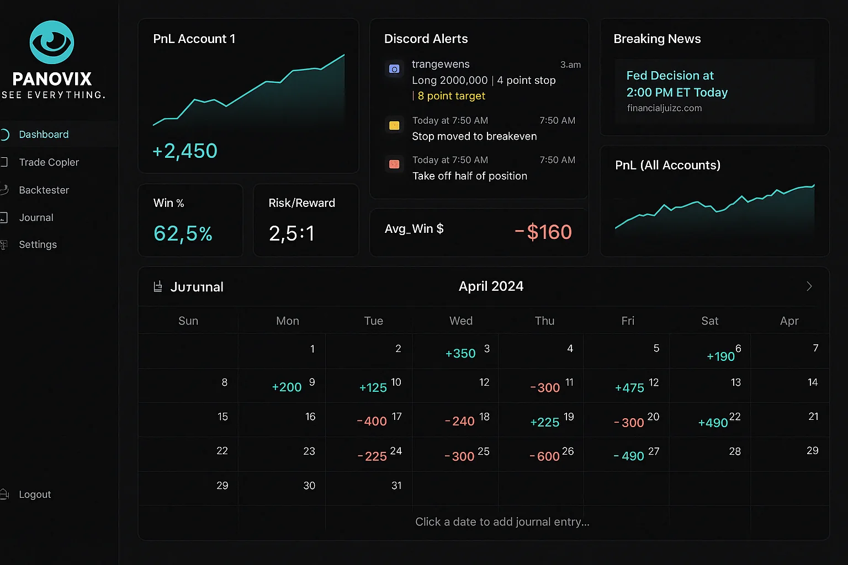The width and height of the screenshot is (848, 565).
Task: Select the Dashboard sidebar icon
Action: click(4, 134)
